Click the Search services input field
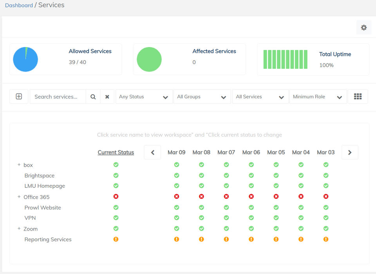This screenshot has width=376, height=274. pos(58,97)
